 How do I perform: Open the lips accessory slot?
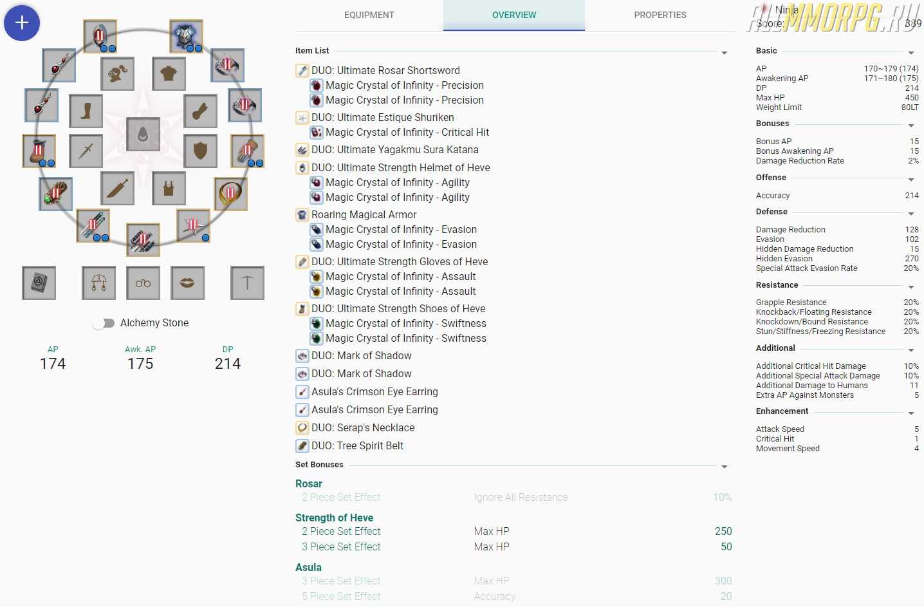[x=187, y=283]
